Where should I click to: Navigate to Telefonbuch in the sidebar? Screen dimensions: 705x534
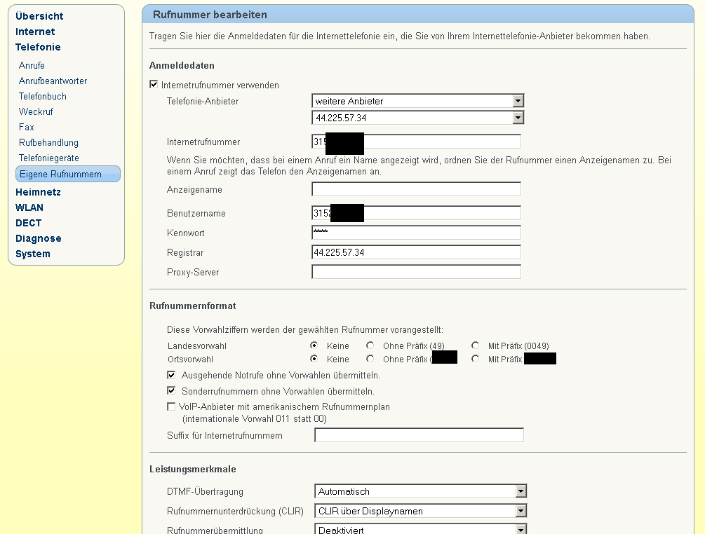pyautogui.click(x=43, y=96)
